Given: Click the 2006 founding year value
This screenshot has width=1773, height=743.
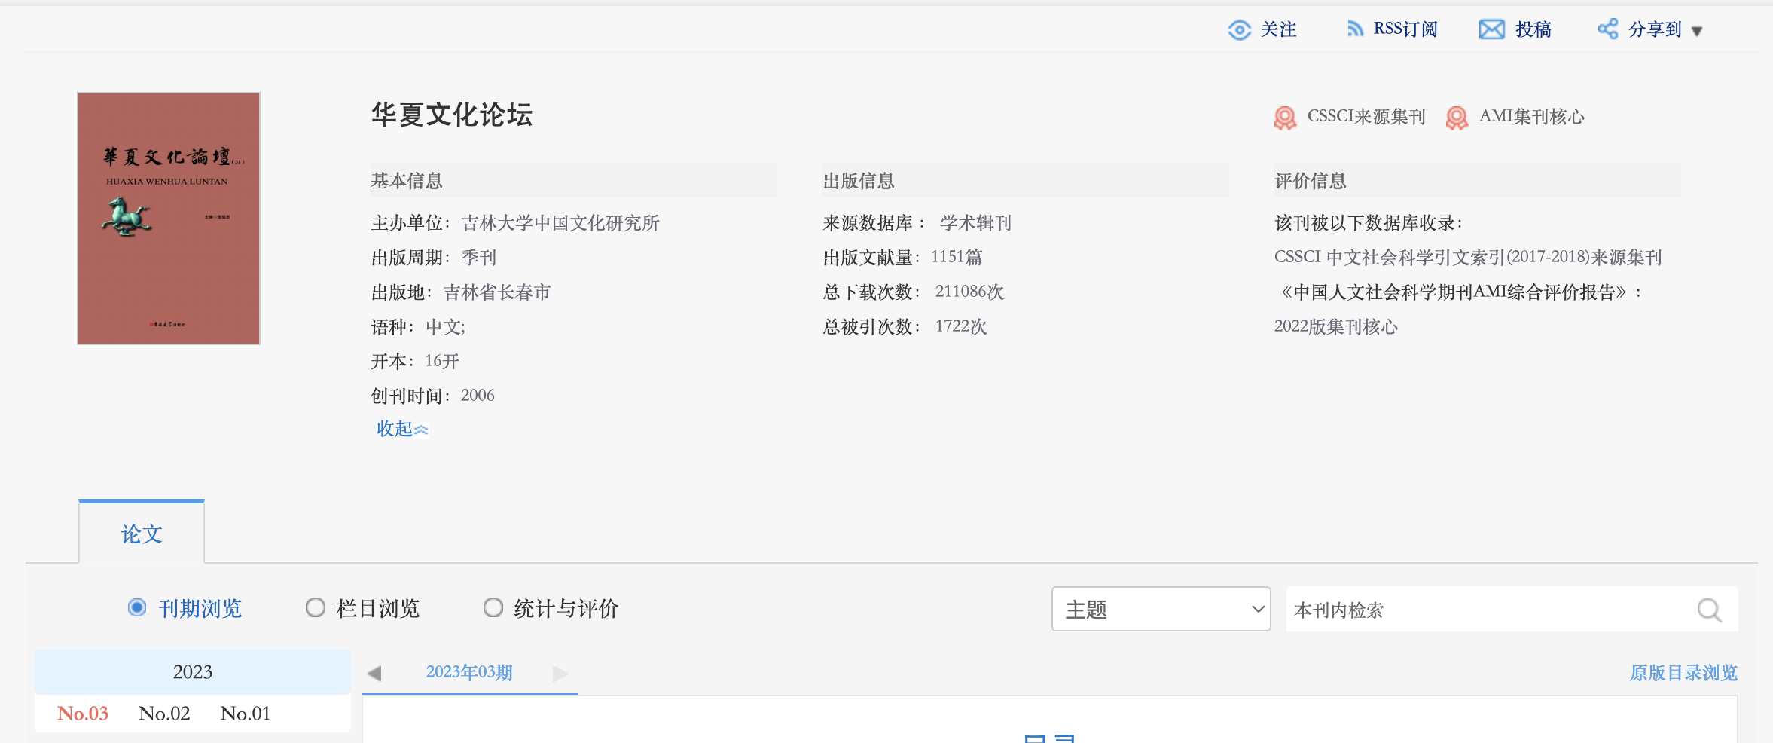Looking at the screenshot, I should 478,396.
